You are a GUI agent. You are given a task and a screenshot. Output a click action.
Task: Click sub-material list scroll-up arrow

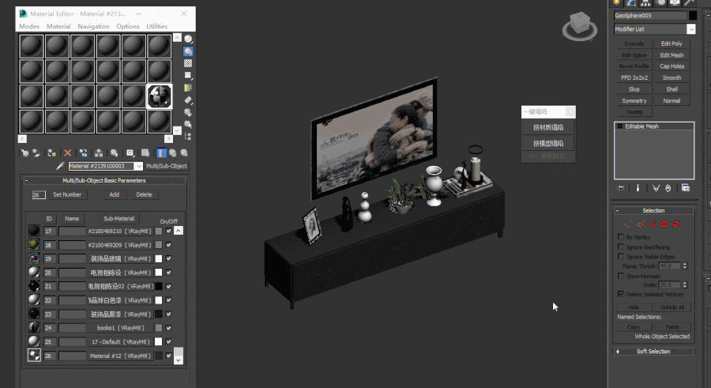[179, 231]
